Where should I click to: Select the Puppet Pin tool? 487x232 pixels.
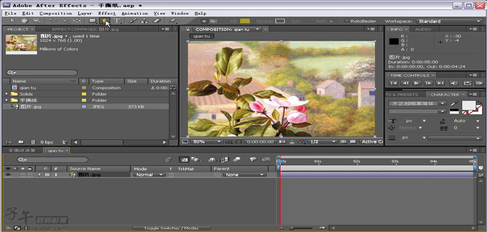point(172,21)
